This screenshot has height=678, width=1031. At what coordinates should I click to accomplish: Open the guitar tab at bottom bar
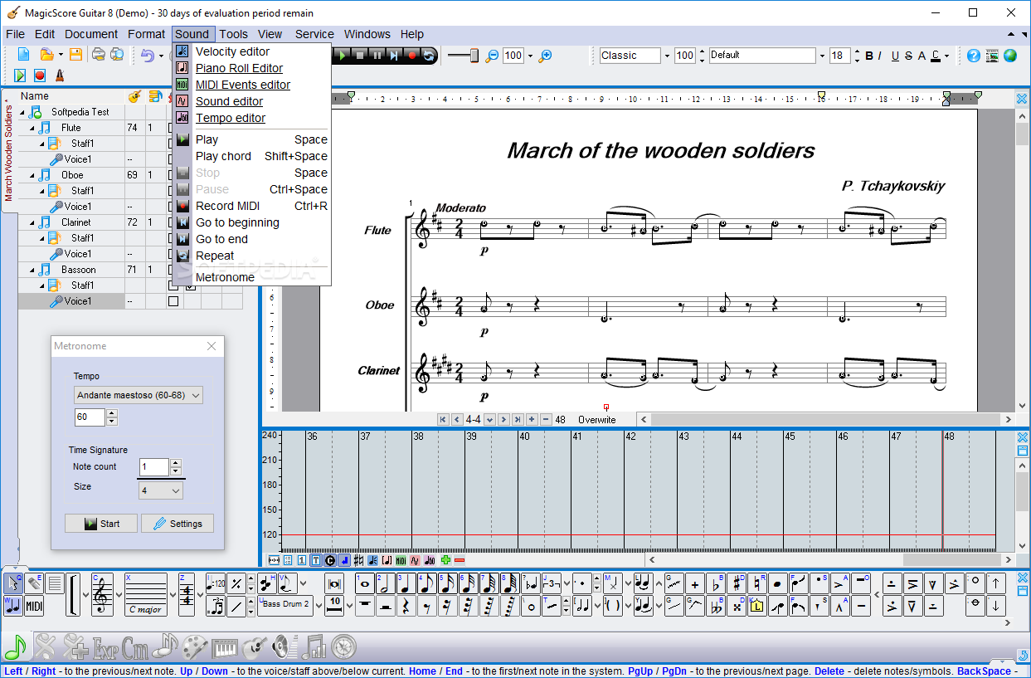click(253, 646)
